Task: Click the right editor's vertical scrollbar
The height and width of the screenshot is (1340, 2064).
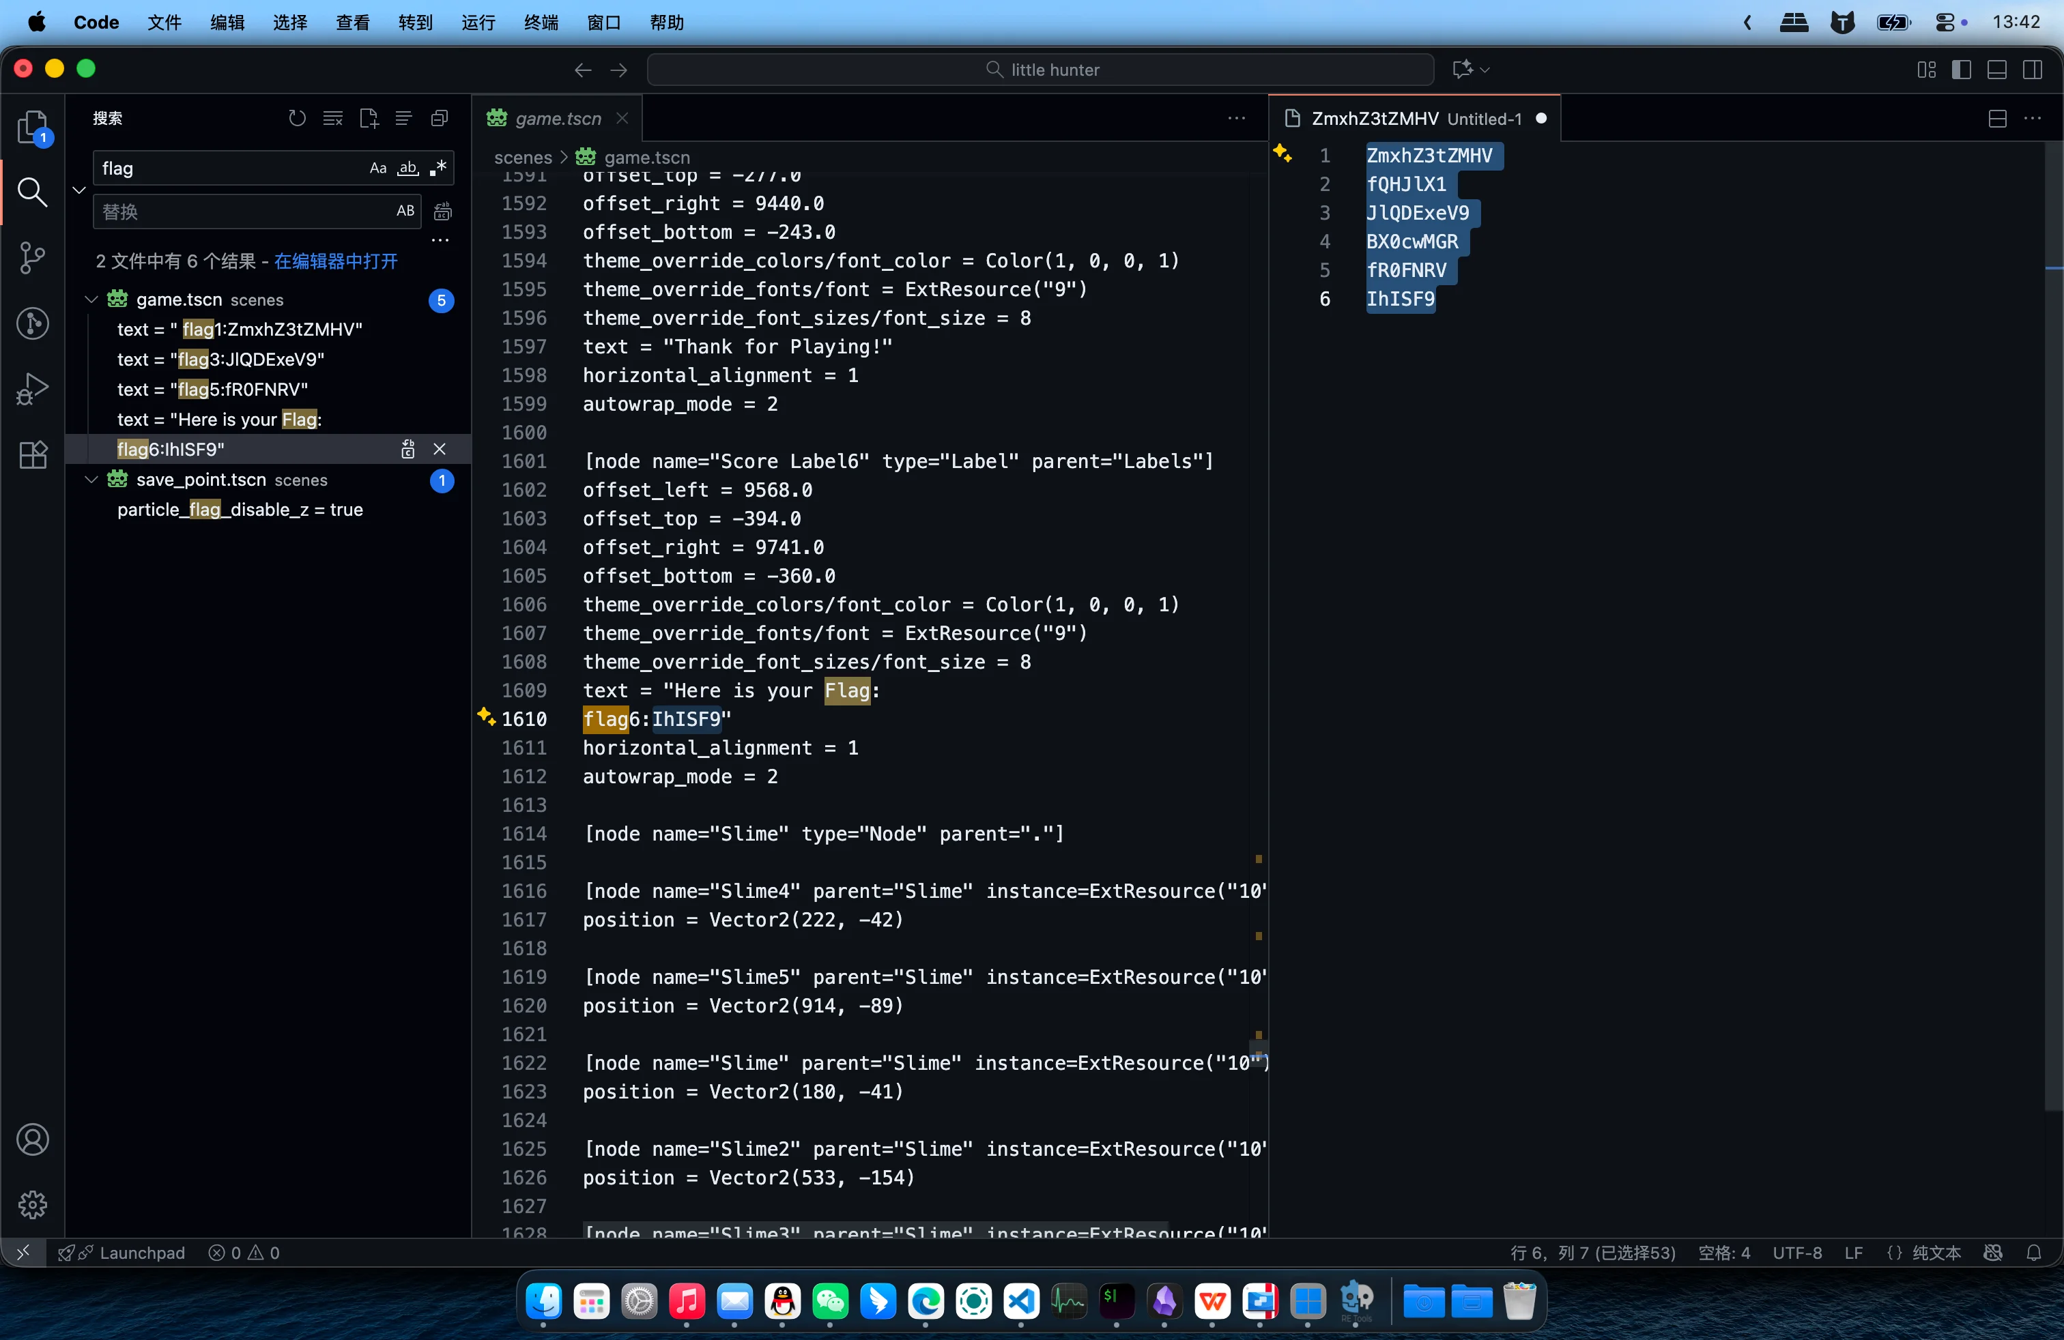Action: click(2054, 624)
